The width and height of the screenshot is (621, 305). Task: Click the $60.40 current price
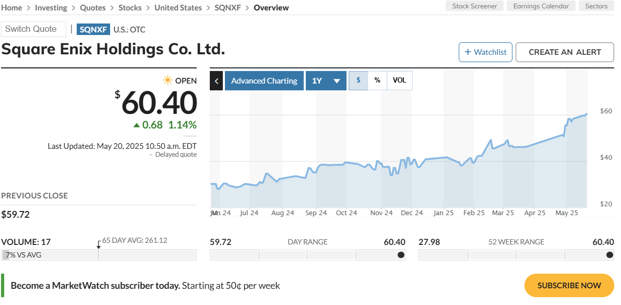[x=156, y=102]
